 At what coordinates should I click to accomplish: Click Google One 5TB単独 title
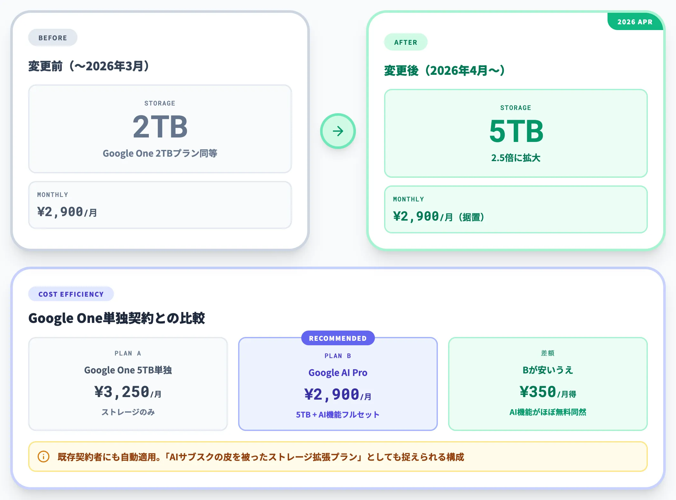pyautogui.click(x=128, y=370)
